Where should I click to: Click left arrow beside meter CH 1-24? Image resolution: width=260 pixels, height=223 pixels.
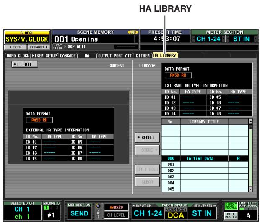(193, 39)
